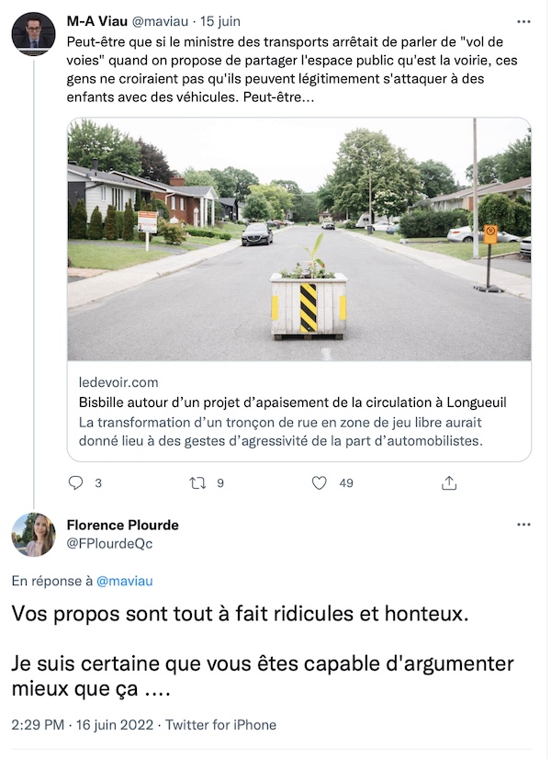Open the street planter article photo
The width and height of the screenshot is (551, 759).
tap(299, 239)
